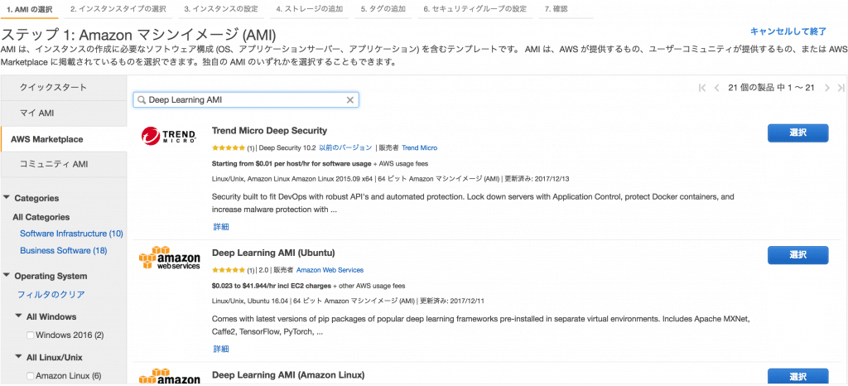Collapse the All Linux/Unix group
Screen dimensions: 848x386
tap(18, 357)
